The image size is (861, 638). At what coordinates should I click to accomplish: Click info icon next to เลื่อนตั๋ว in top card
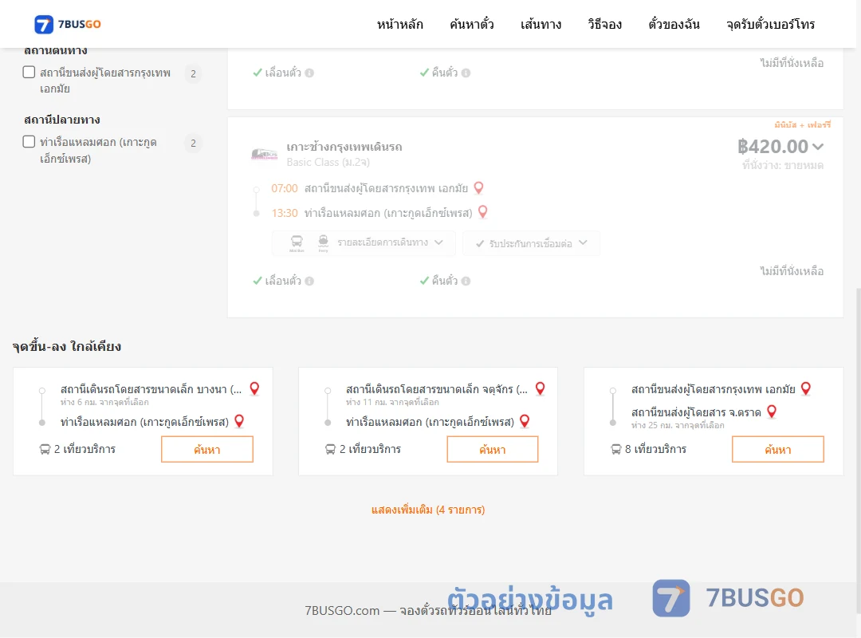tap(309, 73)
